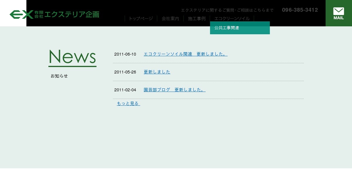Open 更新しました link dated 2011-05-26
This screenshot has width=352, height=185.
[x=157, y=72]
